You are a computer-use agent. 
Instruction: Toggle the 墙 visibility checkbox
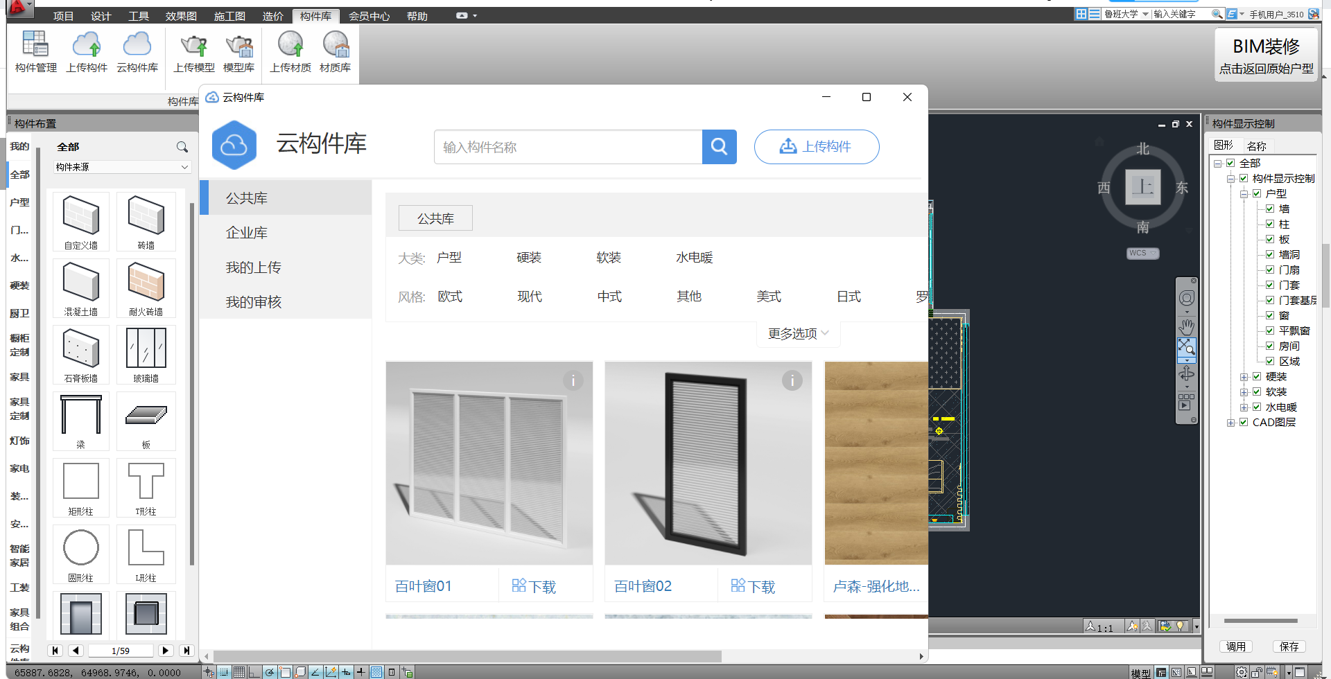(x=1270, y=209)
